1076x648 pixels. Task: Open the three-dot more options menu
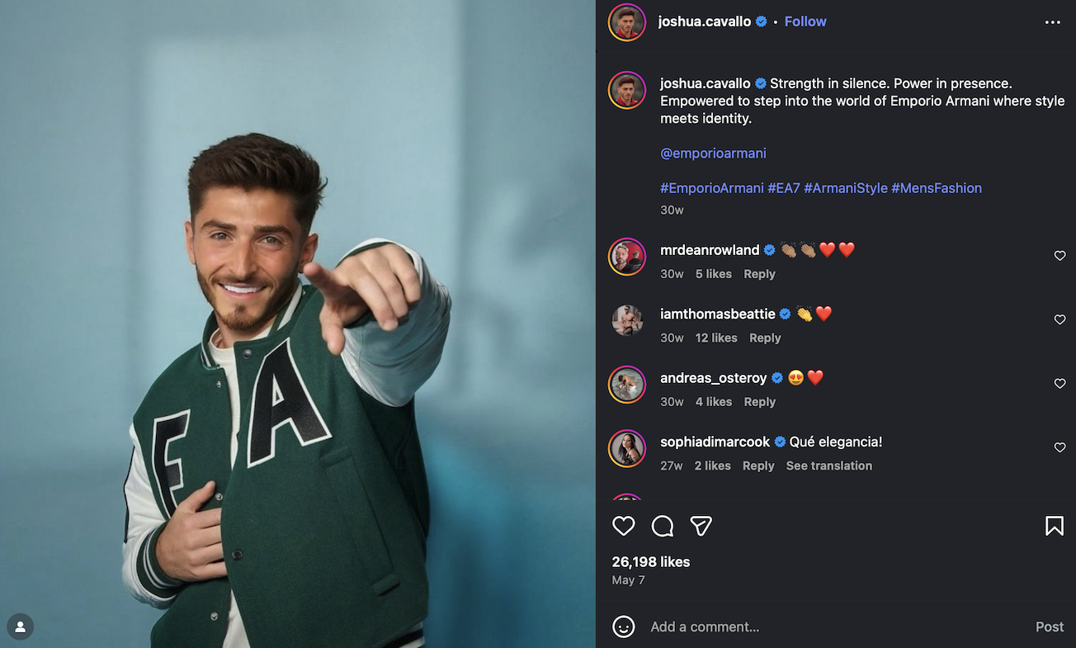coord(1052,22)
